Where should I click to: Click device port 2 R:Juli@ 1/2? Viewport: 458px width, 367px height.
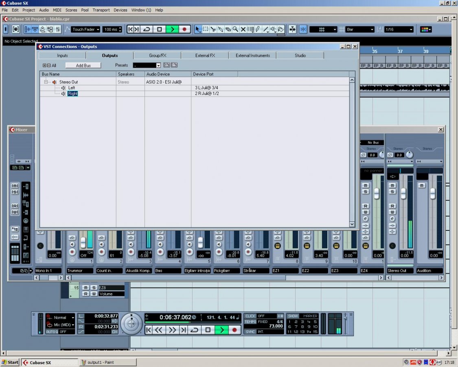[207, 94]
